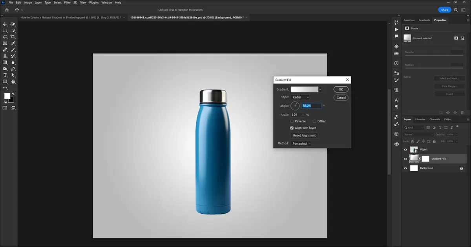
Task: Open the layer Fill dropdown arrow
Action: coord(456,141)
